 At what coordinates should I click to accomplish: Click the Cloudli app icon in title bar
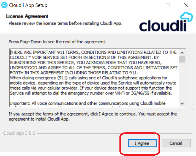click(4, 5)
